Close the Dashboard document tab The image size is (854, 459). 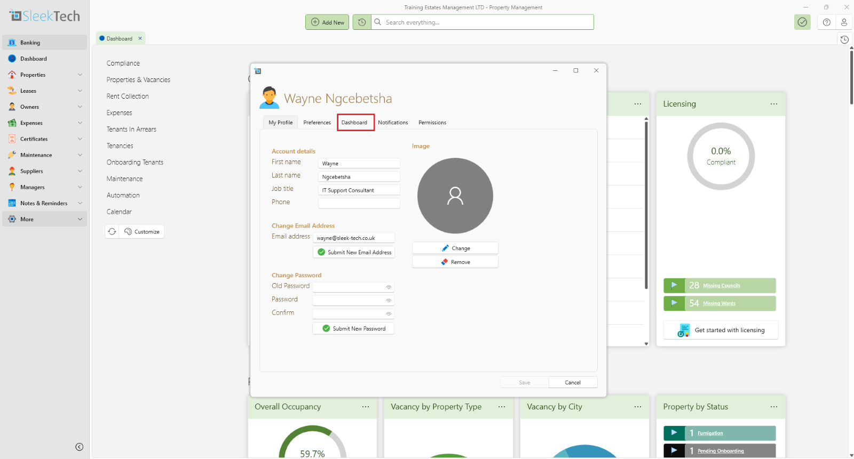[140, 38]
